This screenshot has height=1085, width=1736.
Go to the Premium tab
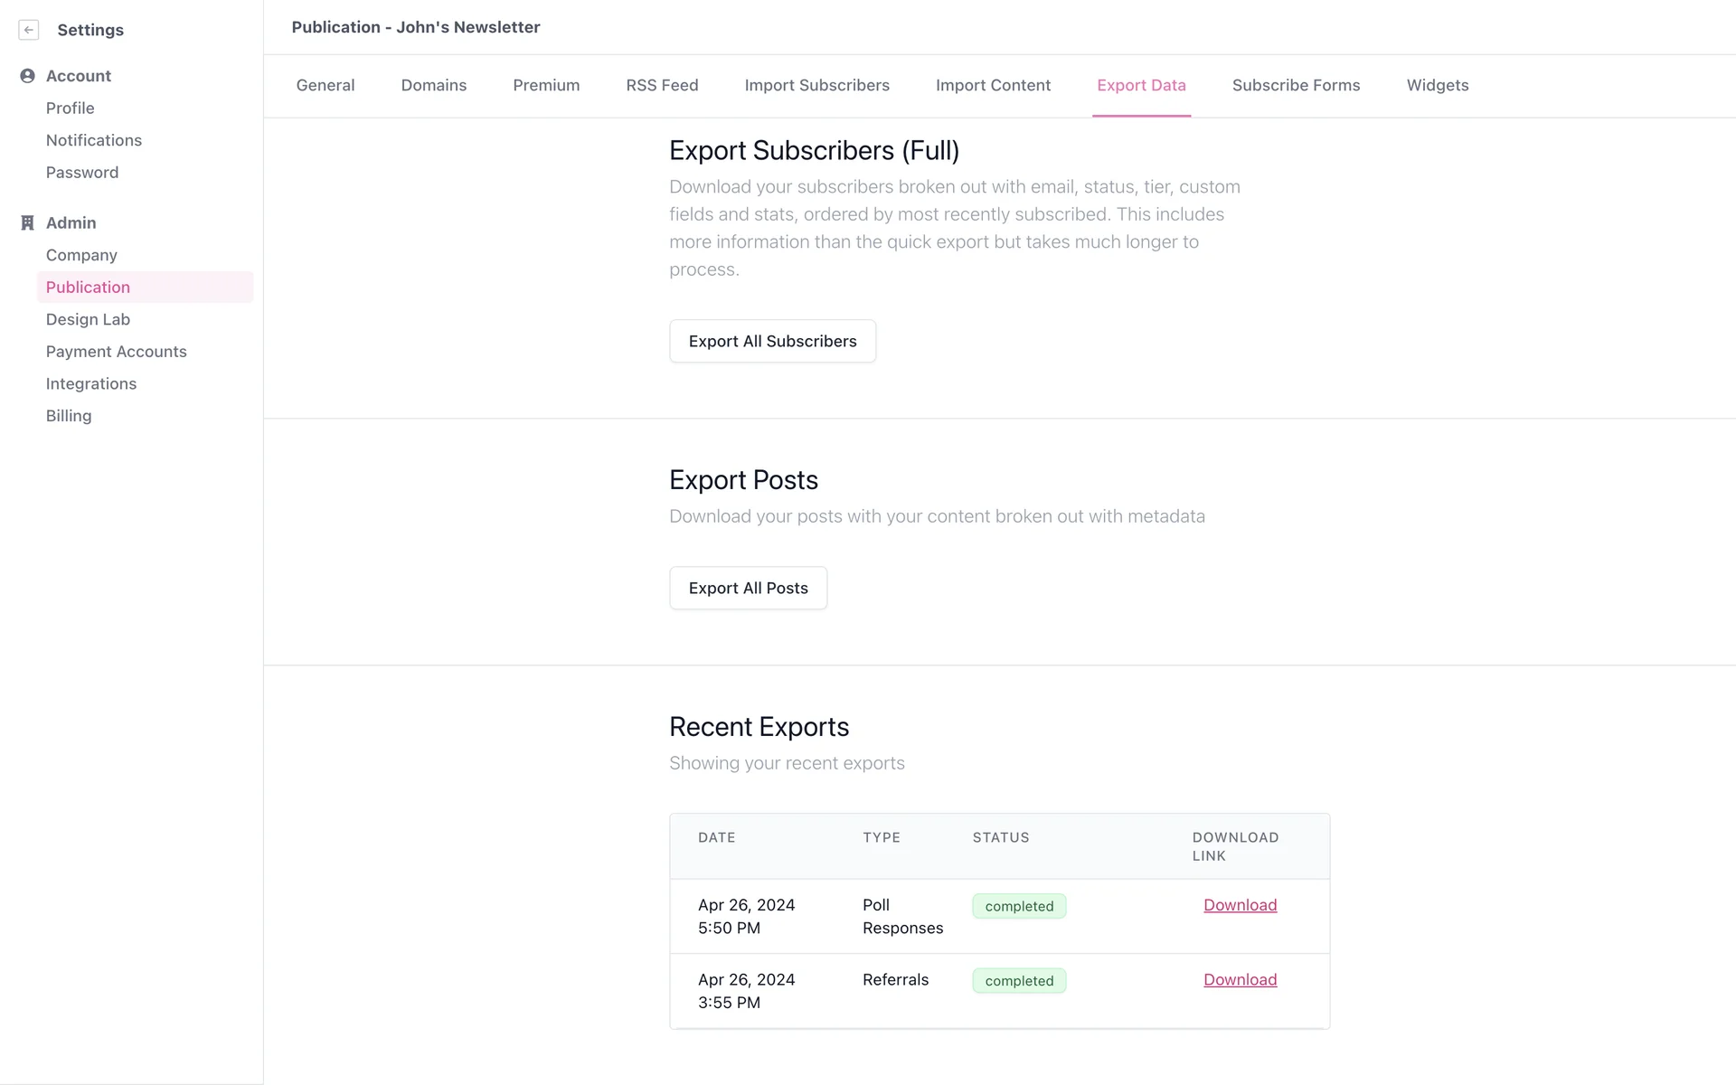pos(546,85)
